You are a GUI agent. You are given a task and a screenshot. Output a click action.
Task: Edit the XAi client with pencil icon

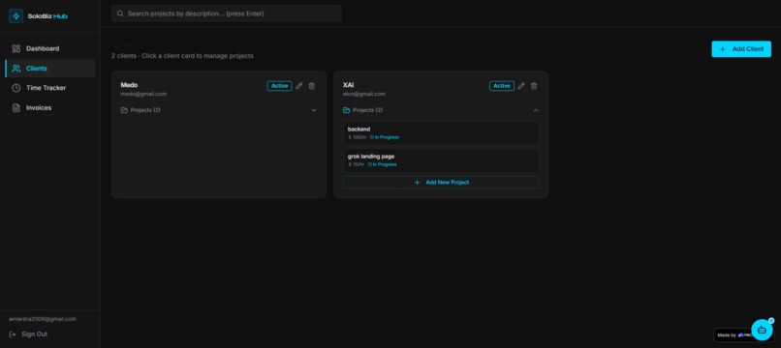[x=521, y=86]
